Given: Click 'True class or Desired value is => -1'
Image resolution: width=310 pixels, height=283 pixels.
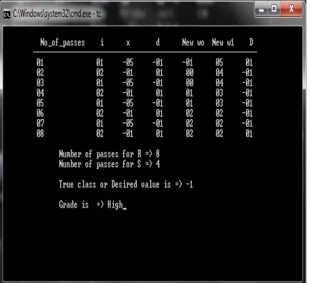Looking at the screenshot, I should click(x=126, y=185).
